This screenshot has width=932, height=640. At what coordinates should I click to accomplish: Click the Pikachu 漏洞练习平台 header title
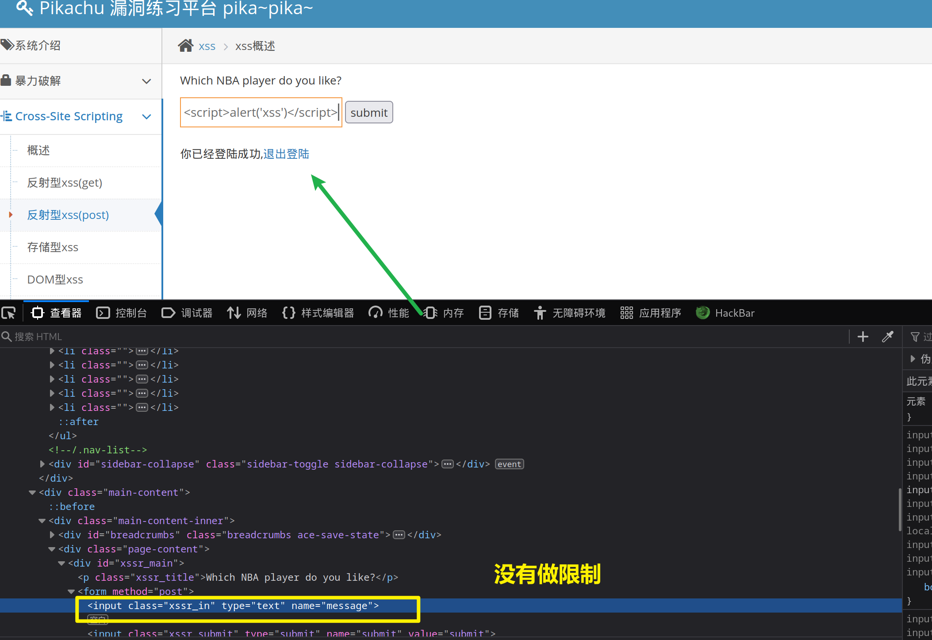(176, 8)
